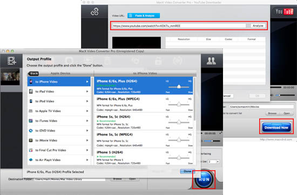Select the iPhone 6/6s, Plus (MPEG4) profile

coord(144,104)
